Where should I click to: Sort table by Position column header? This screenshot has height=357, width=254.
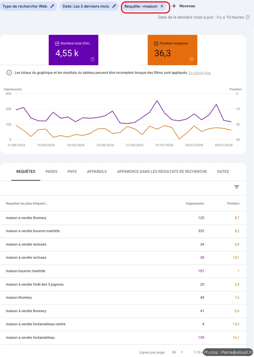(x=233, y=204)
